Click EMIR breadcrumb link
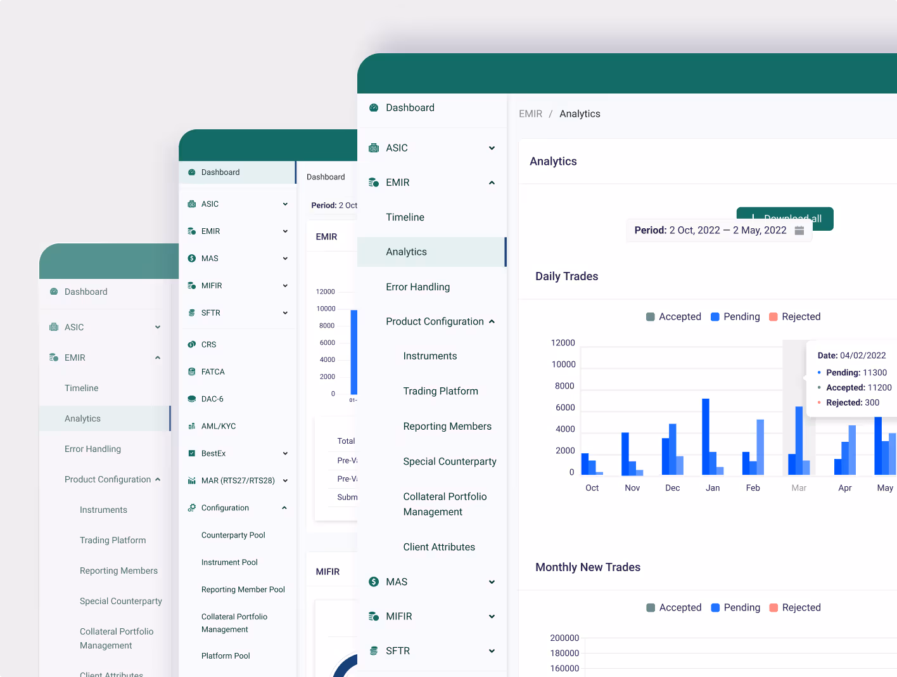Screen dimensions: 897x677 pos(531,114)
